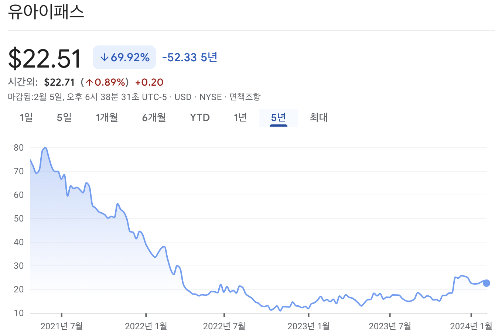
Task: Click the $22.51 price display
Action: click(44, 58)
